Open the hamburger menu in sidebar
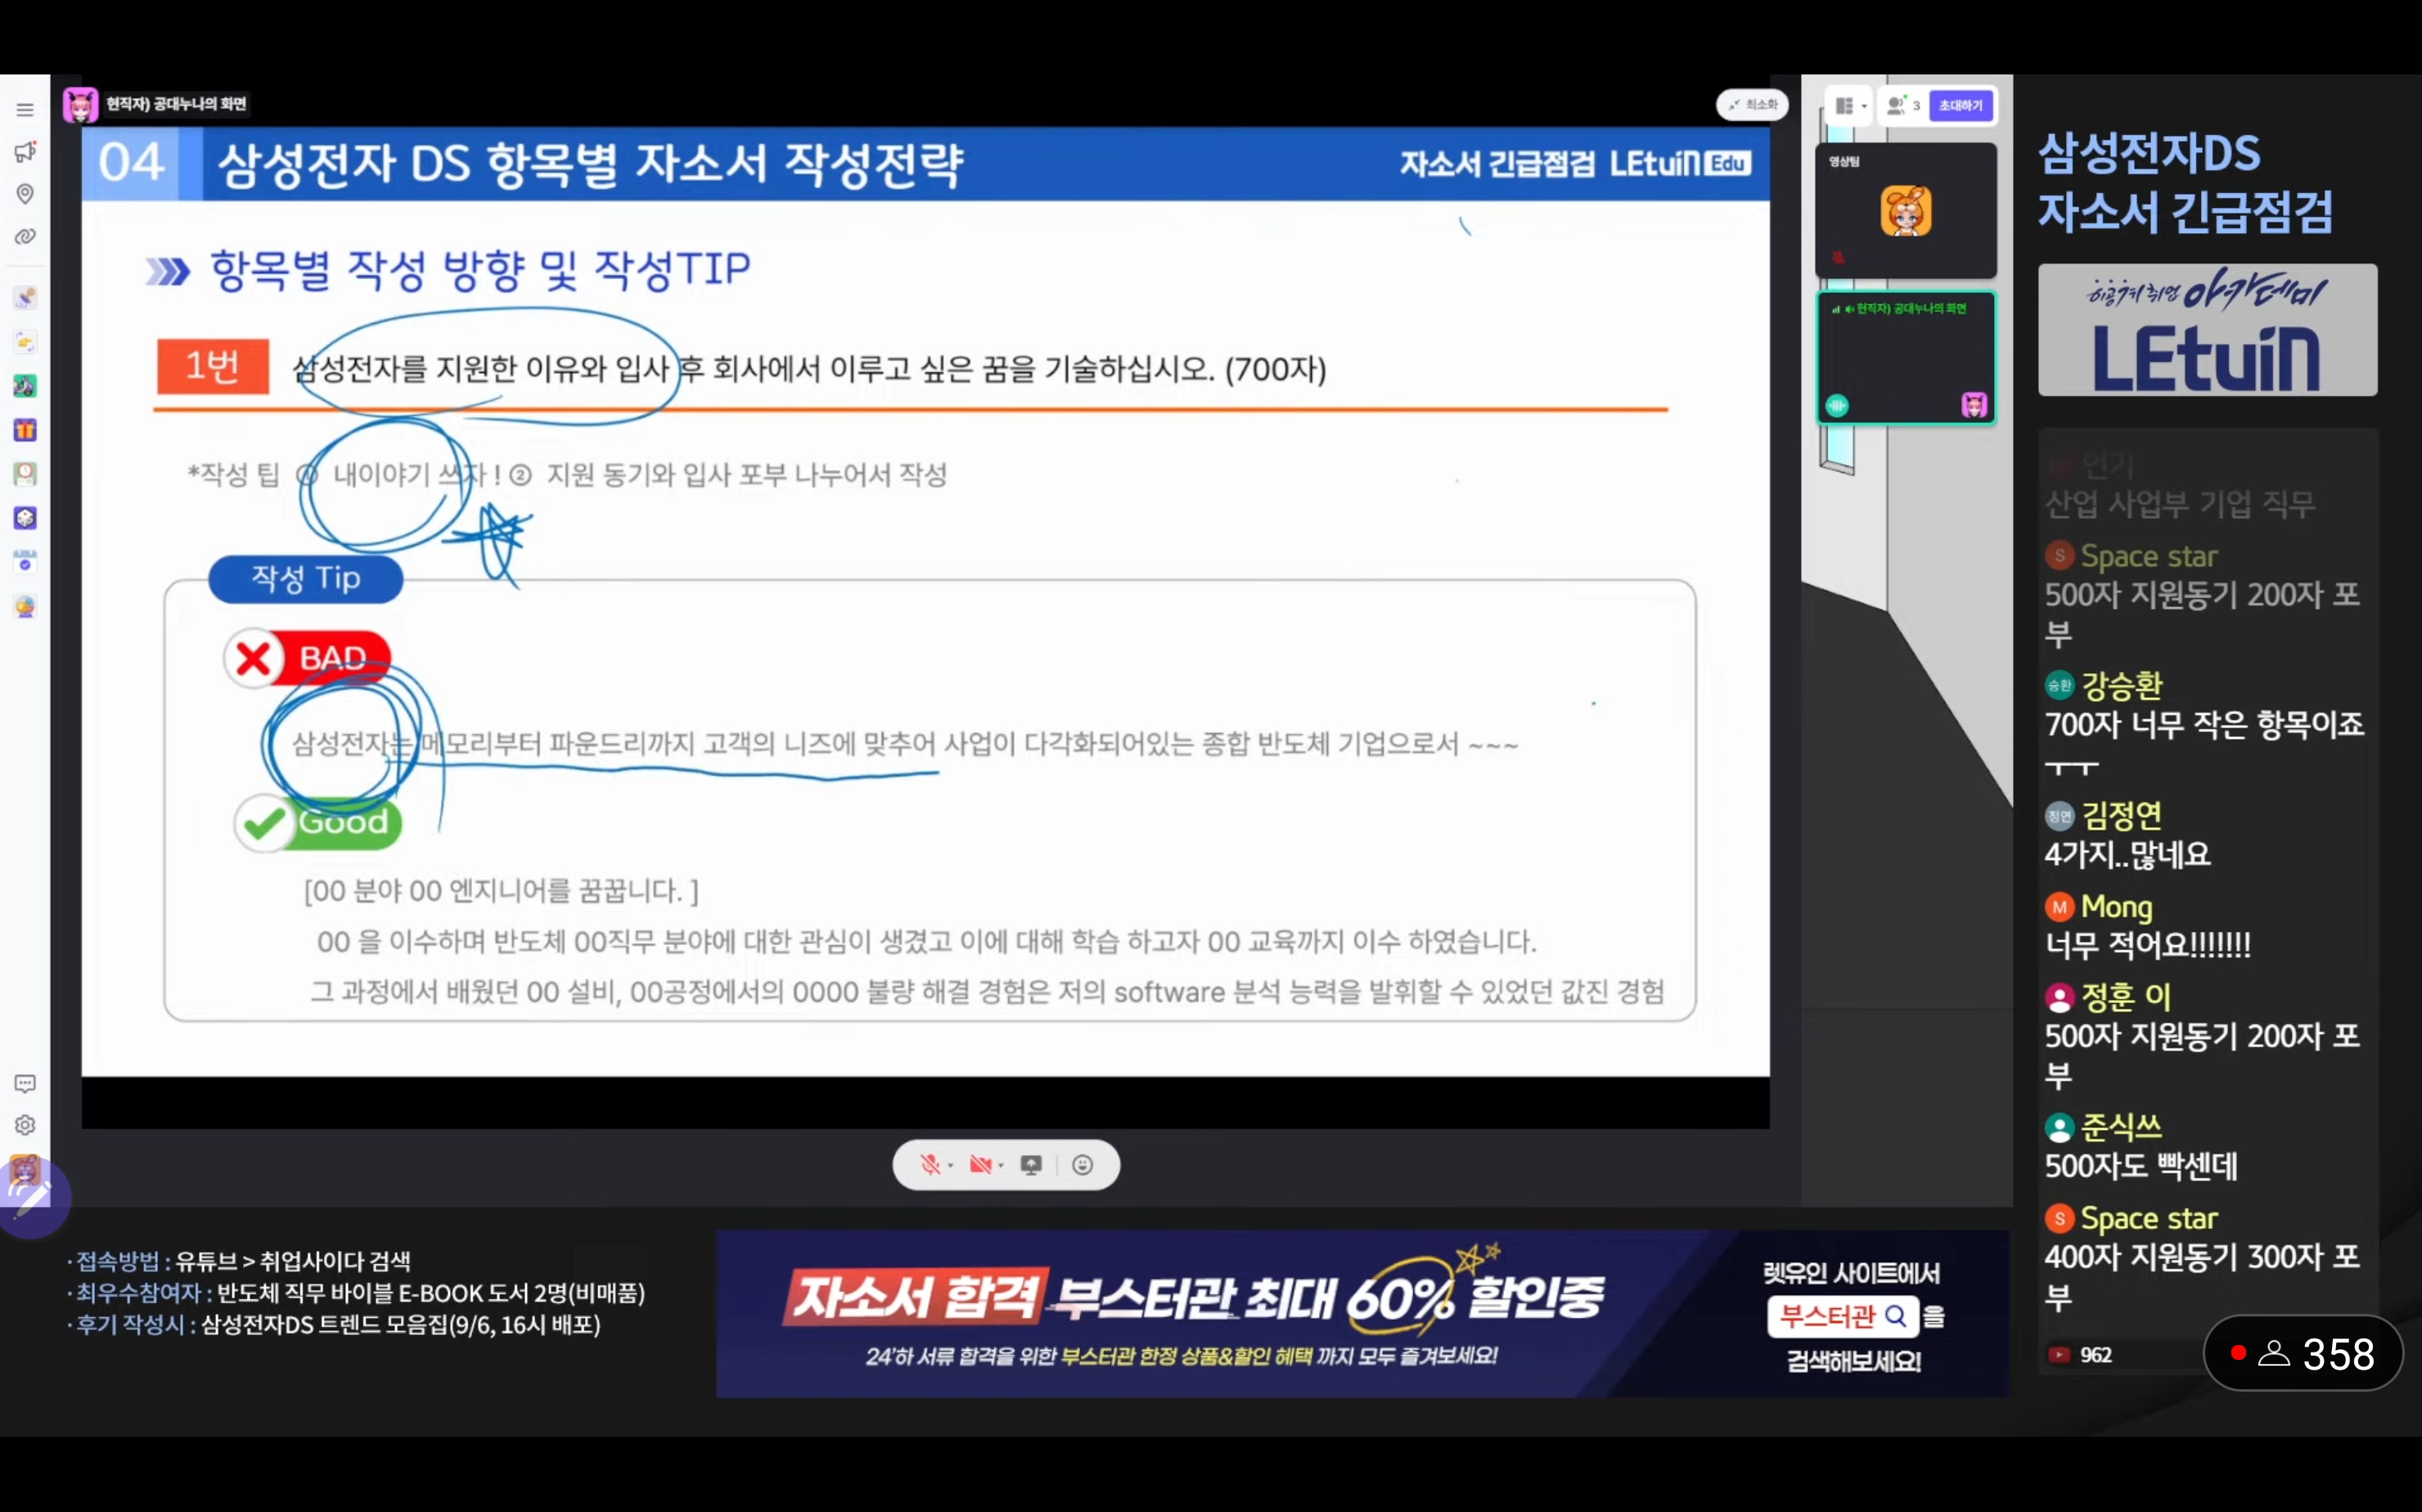The height and width of the screenshot is (1512, 2422). (25, 110)
